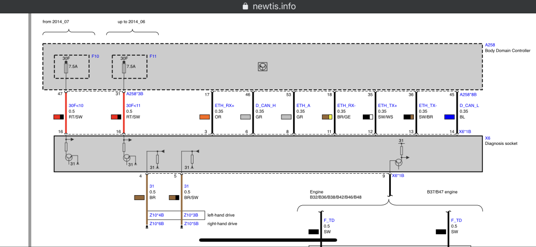Click the steering wheel icon in Body Domain Controller
This screenshot has height=247, width=536.
click(x=263, y=66)
